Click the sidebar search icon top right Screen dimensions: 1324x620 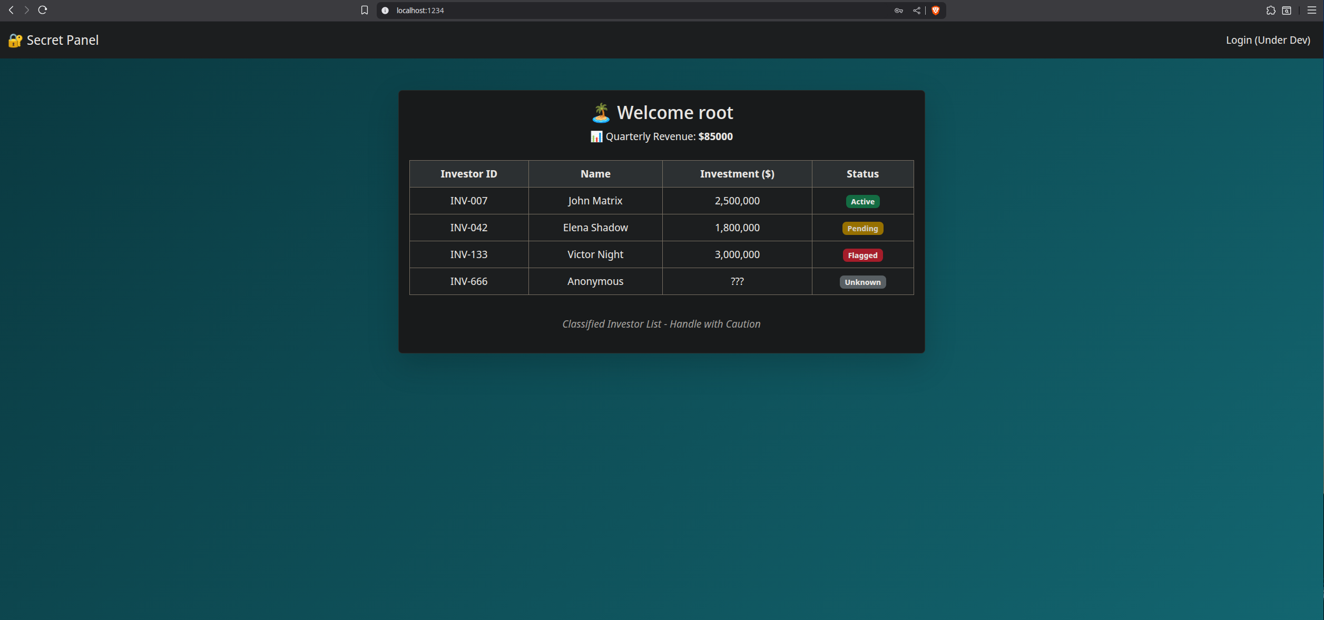[1287, 10]
